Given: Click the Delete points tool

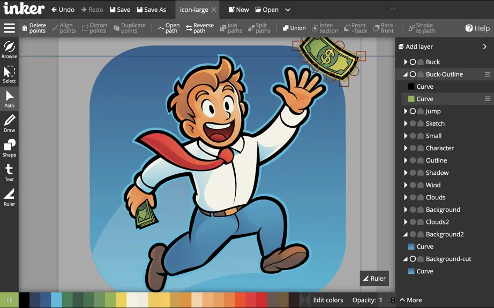Looking at the screenshot, I should point(34,28).
